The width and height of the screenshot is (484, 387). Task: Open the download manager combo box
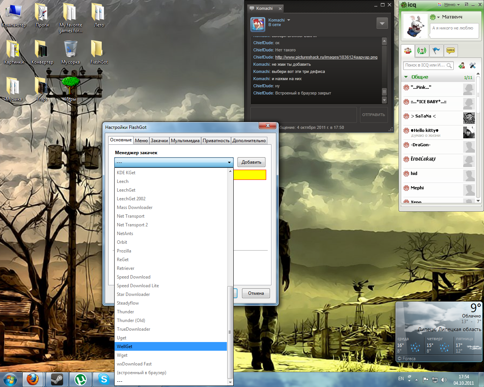pyautogui.click(x=174, y=162)
